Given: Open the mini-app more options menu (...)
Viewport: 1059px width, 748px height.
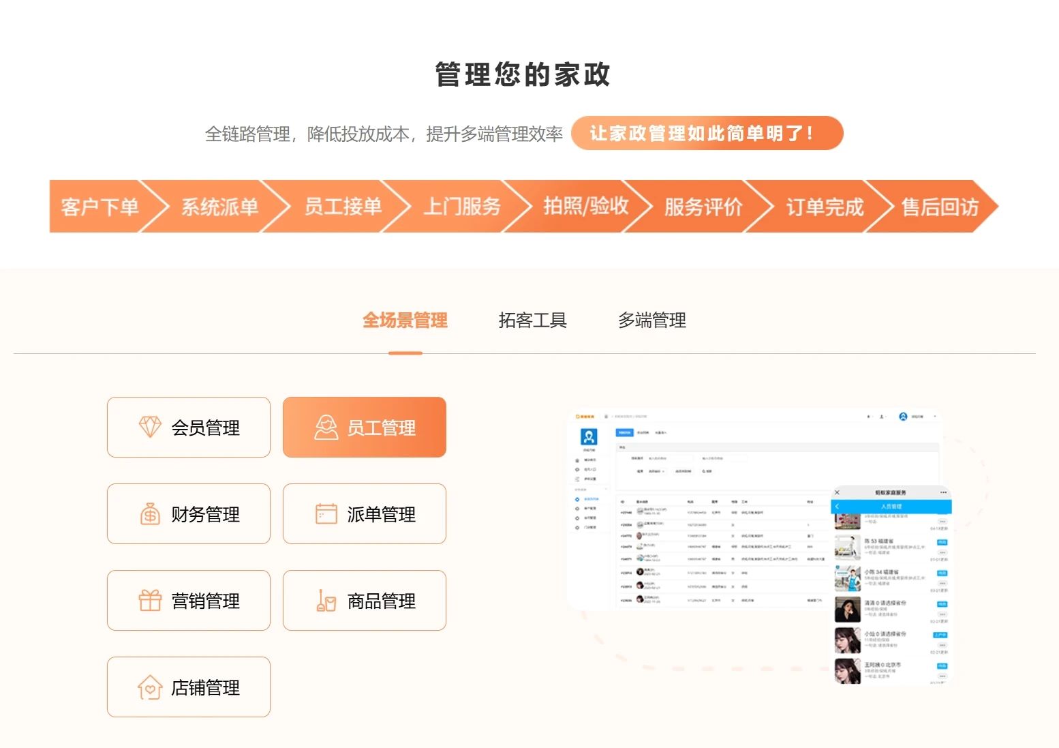Looking at the screenshot, I should 943,492.
